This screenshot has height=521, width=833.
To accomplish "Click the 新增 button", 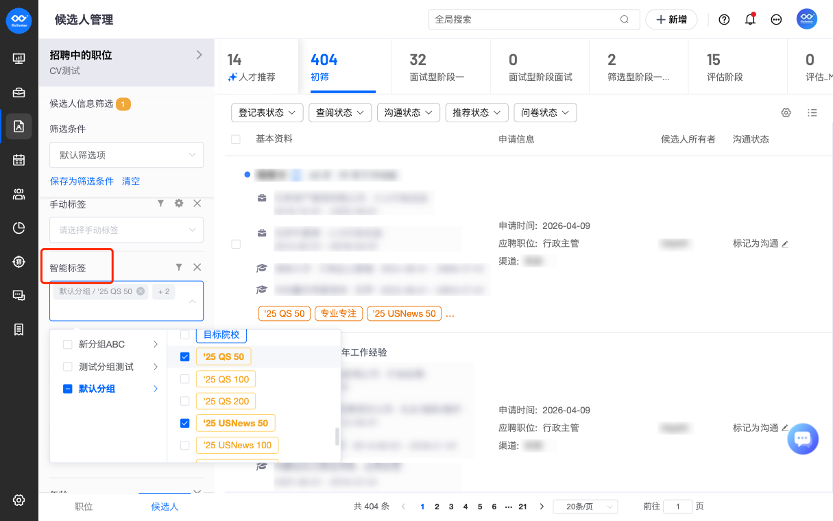I will click(671, 20).
